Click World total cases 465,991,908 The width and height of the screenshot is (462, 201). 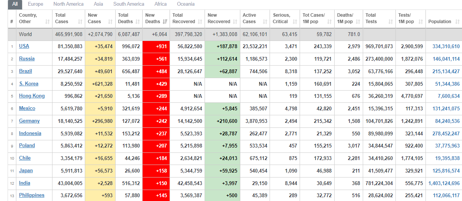pyautogui.click(x=68, y=34)
